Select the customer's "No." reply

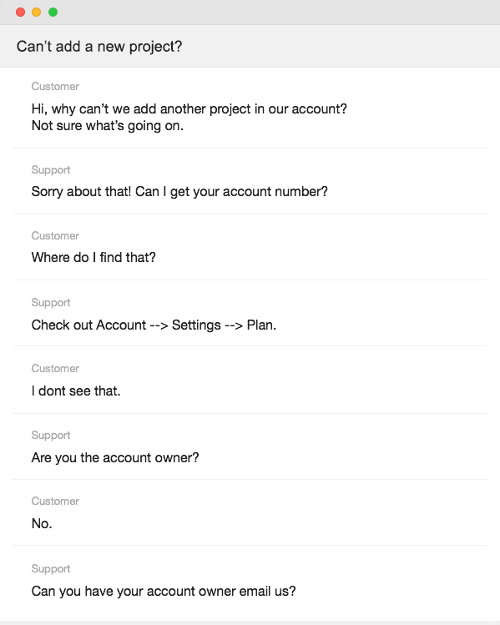click(42, 524)
